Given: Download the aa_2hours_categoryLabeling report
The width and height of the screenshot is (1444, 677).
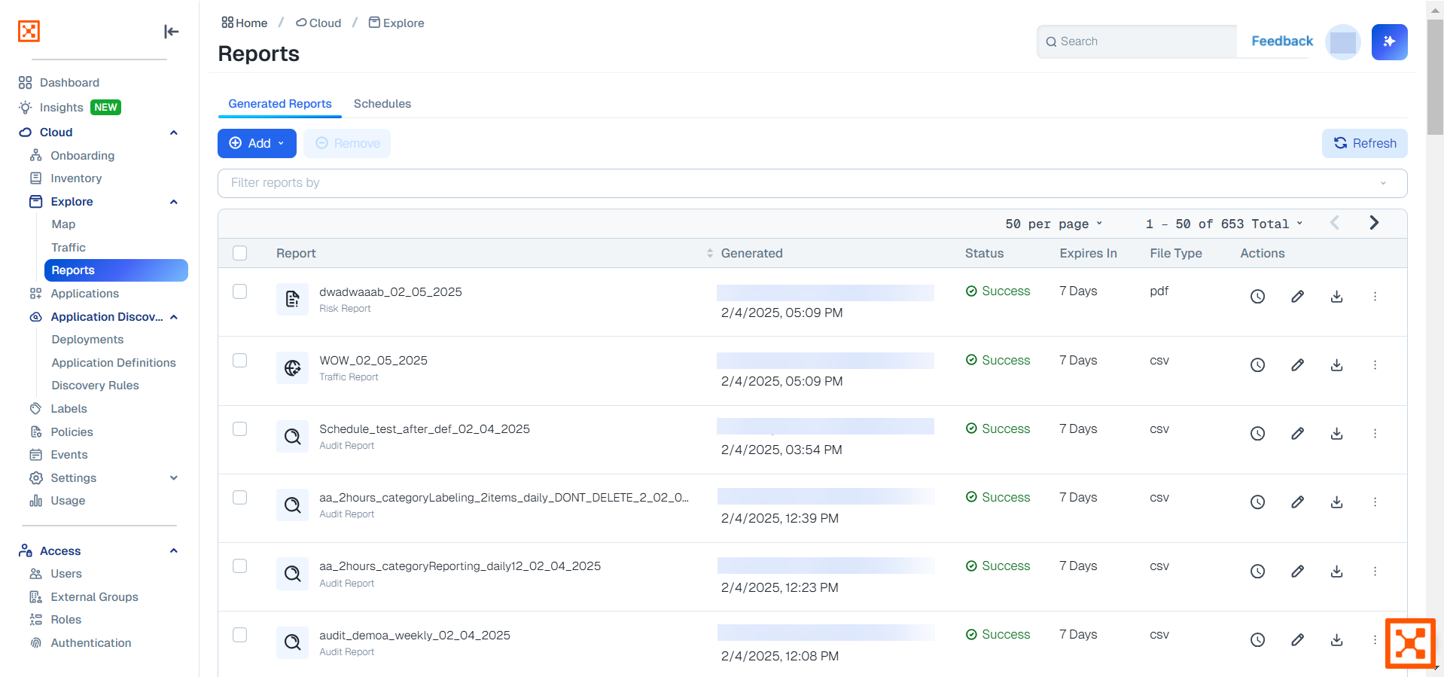Looking at the screenshot, I should click(1336, 502).
